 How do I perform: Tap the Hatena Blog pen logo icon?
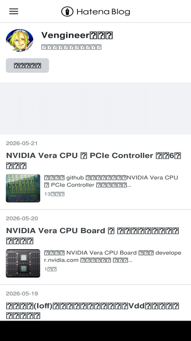point(67,11)
